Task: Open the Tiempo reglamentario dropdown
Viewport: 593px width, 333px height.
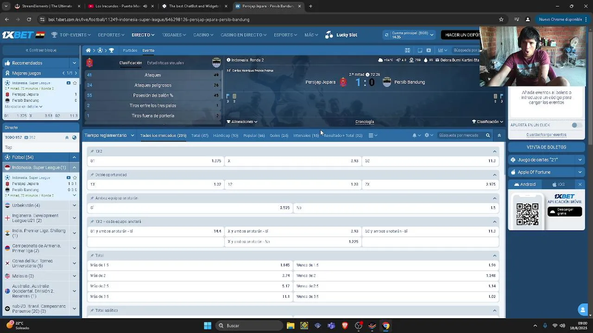Action: coord(109,136)
